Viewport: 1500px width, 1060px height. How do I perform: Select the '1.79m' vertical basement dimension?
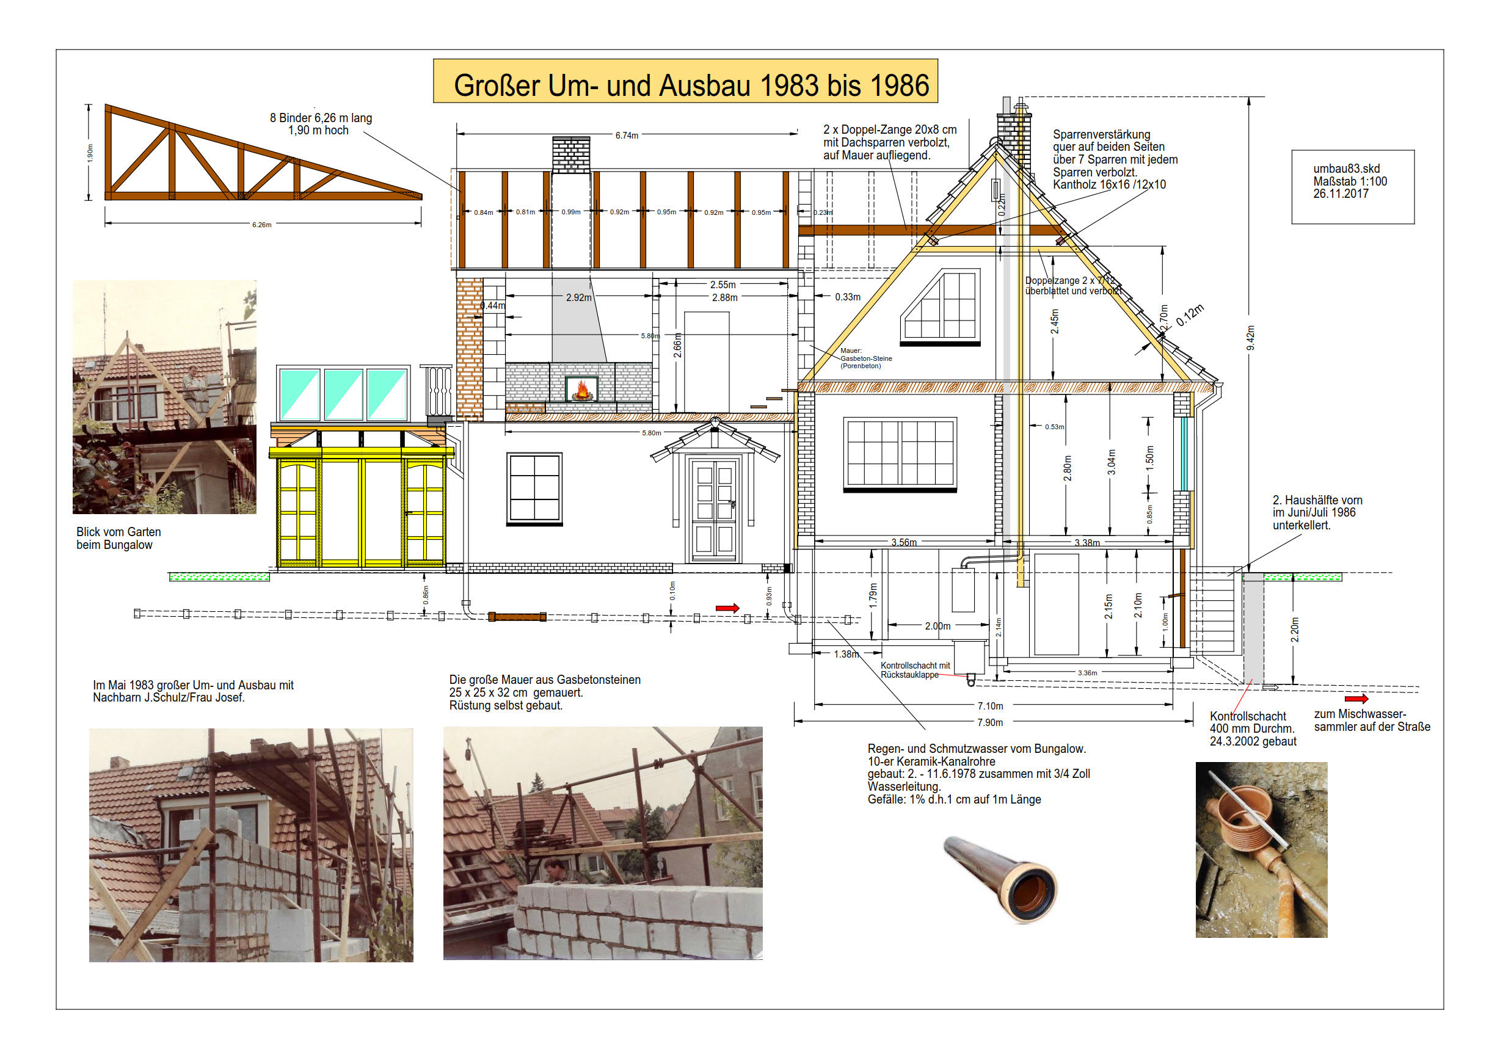click(873, 597)
